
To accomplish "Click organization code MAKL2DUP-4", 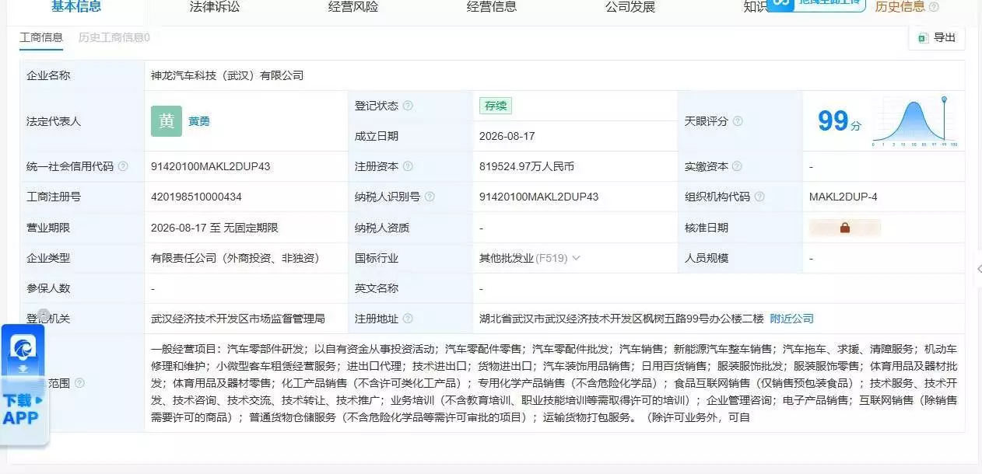I will pyautogui.click(x=843, y=197).
